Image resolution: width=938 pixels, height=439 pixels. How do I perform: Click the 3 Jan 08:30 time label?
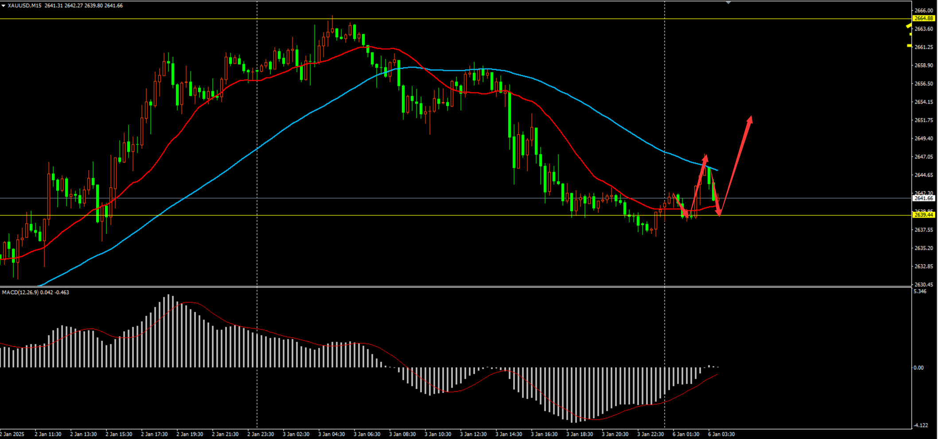[x=402, y=434]
